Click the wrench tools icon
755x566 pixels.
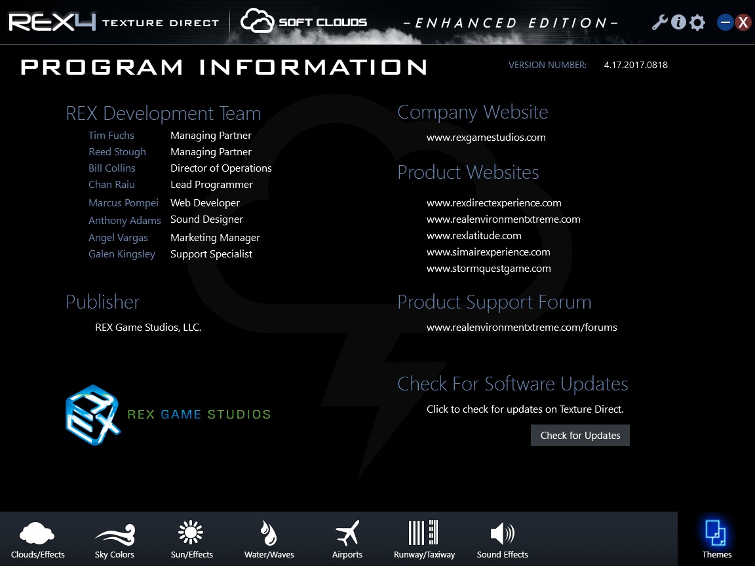click(x=660, y=22)
